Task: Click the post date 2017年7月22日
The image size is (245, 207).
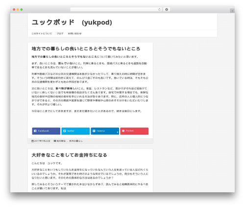Action: pos(42,141)
